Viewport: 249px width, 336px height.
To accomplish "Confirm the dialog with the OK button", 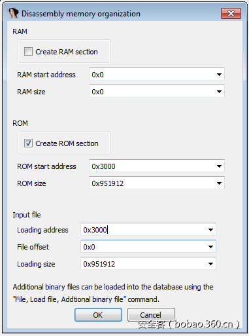I will (x=98, y=315).
